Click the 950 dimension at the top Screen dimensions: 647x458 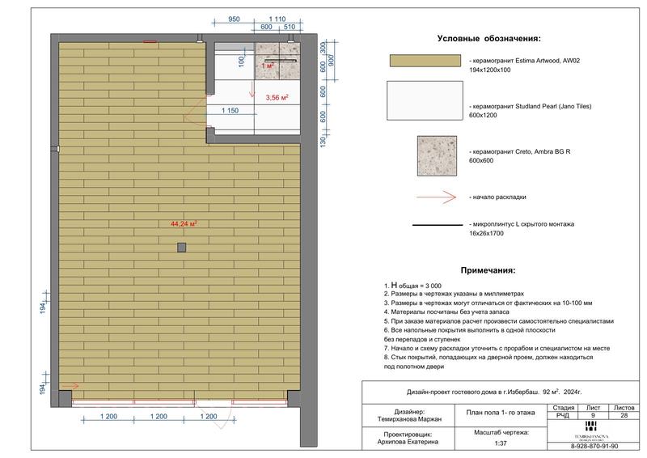tap(234, 19)
